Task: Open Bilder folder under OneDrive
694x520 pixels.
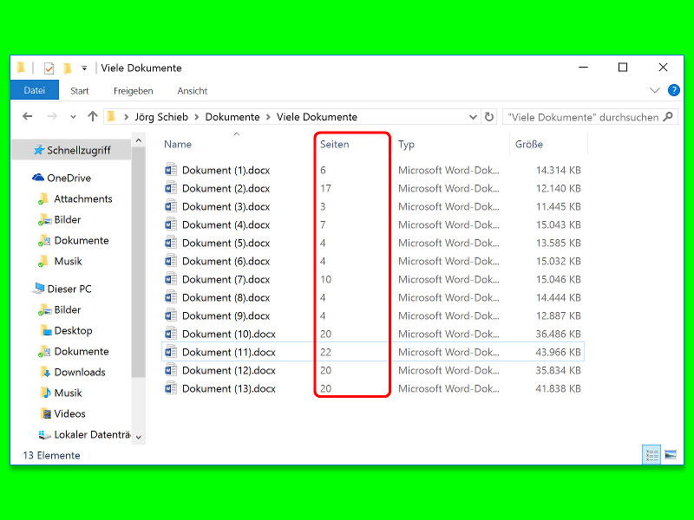Action: coord(60,220)
